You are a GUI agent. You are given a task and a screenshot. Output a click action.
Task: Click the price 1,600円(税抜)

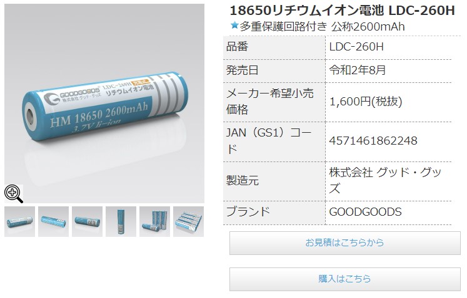click(366, 102)
